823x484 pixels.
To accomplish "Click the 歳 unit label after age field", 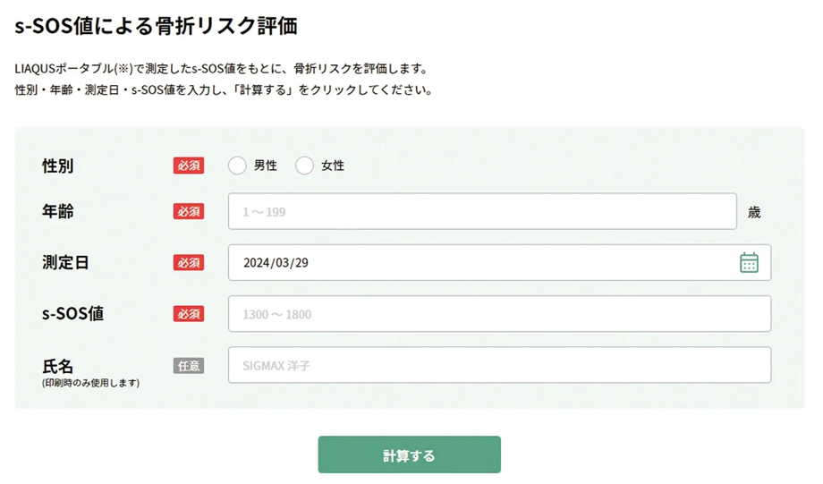I will tap(754, 212).
